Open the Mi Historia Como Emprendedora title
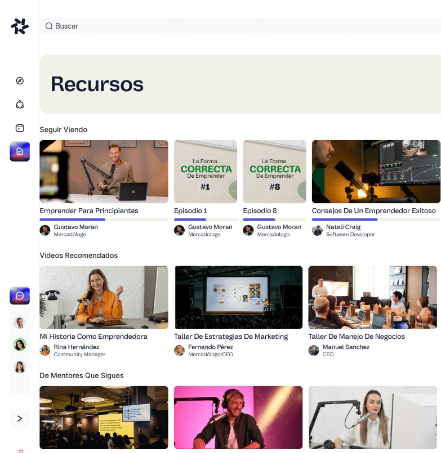Viewport: 441px width, 453px height. [x=93, y=337]
